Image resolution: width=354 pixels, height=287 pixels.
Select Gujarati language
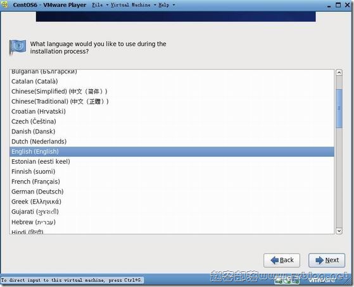pyautogui.click(x=172, y=212)
